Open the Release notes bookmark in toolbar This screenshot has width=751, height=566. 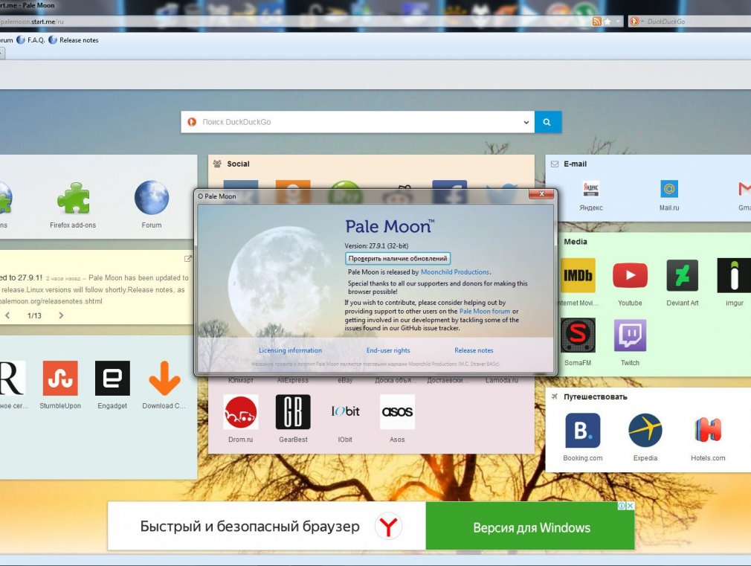74,40
